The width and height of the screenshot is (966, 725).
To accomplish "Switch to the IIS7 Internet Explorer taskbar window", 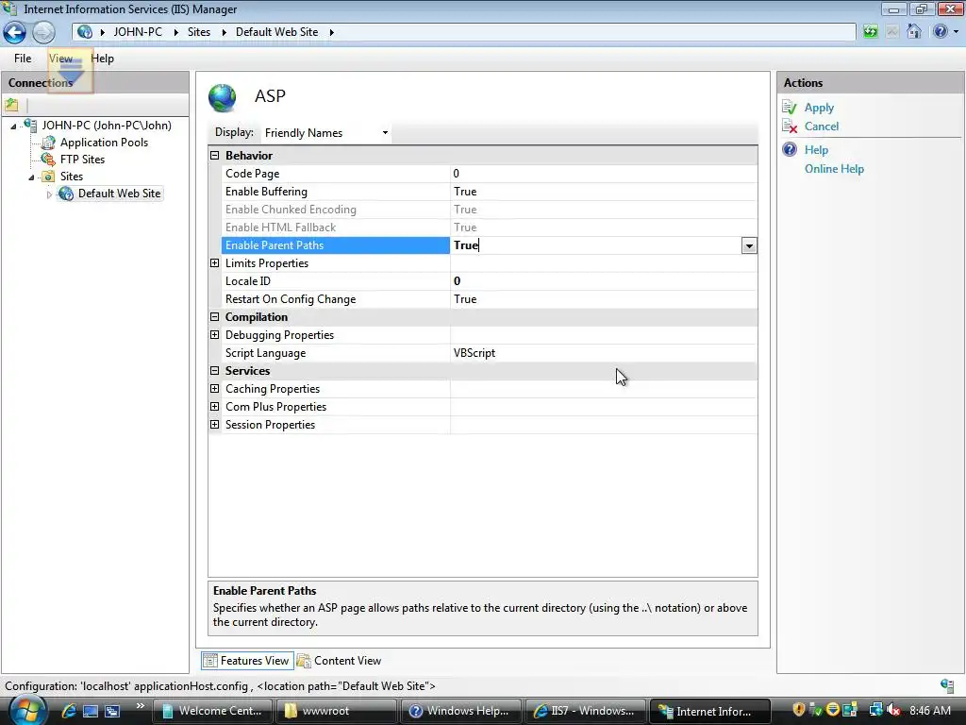I will tap(585, 711).
